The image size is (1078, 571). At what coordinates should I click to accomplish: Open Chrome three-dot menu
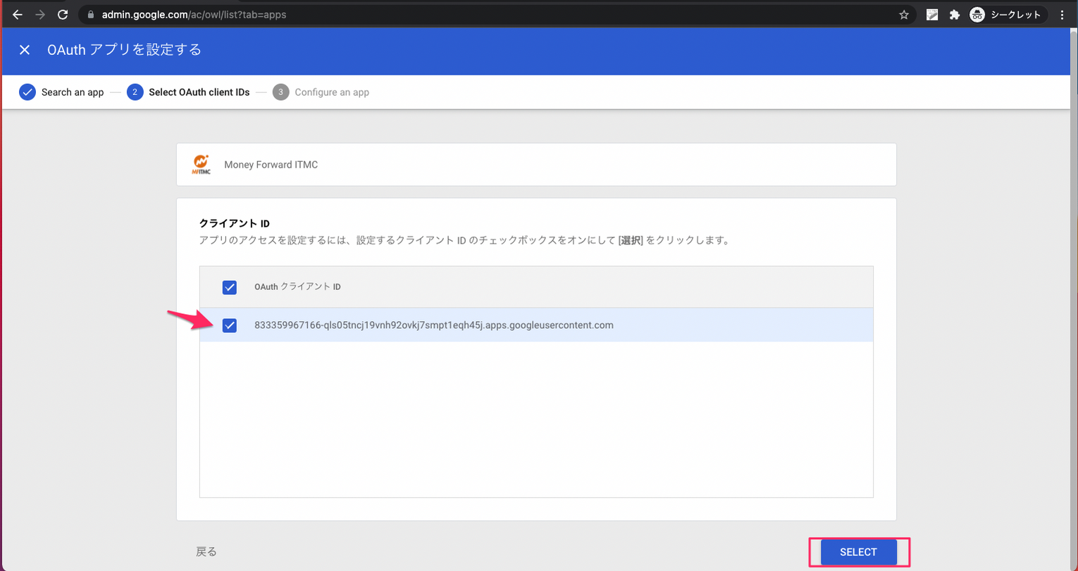point(1062,14)
